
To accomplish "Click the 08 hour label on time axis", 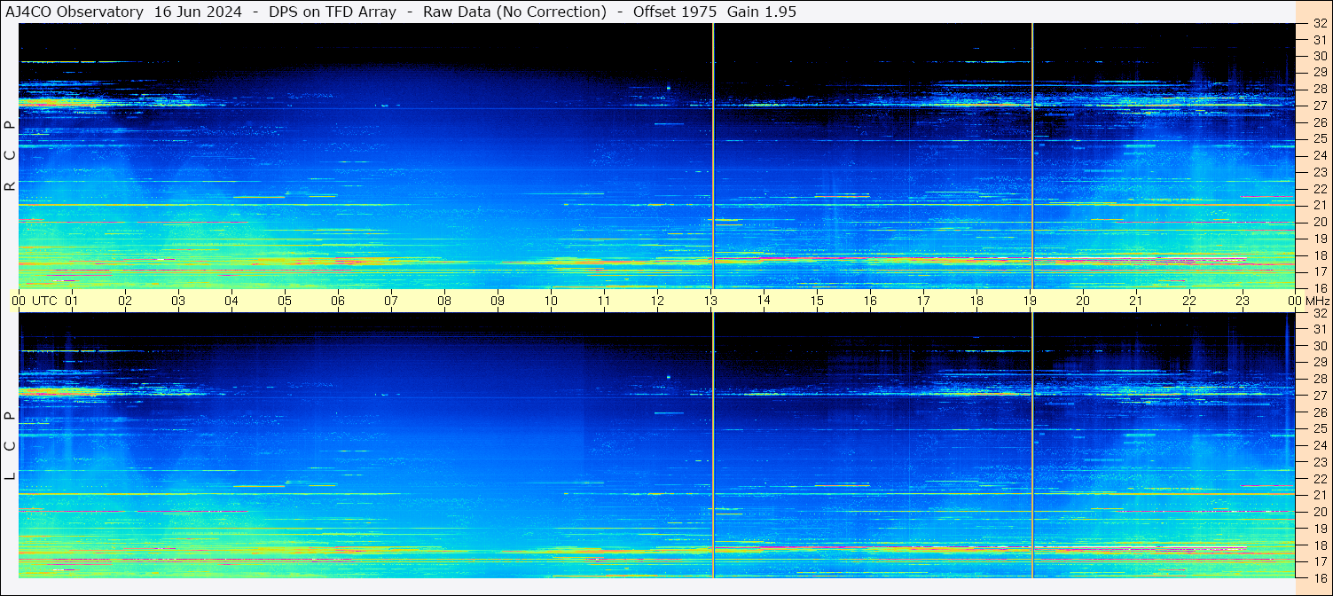I will click(x=444, y=301).
